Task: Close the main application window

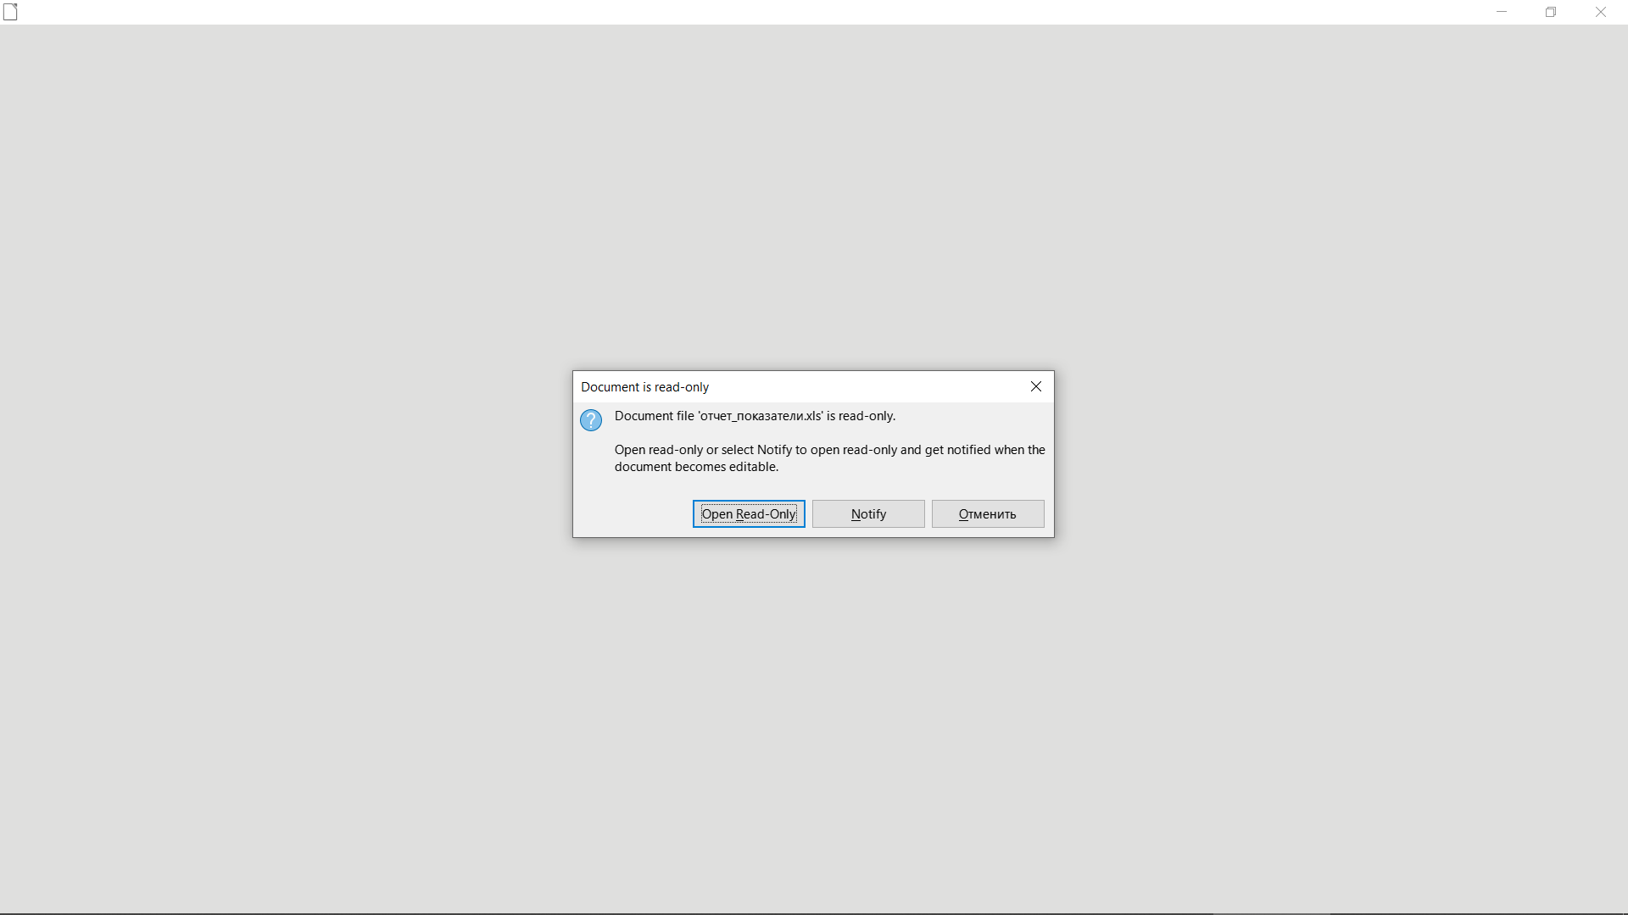Action: (x=1601, y=12)
